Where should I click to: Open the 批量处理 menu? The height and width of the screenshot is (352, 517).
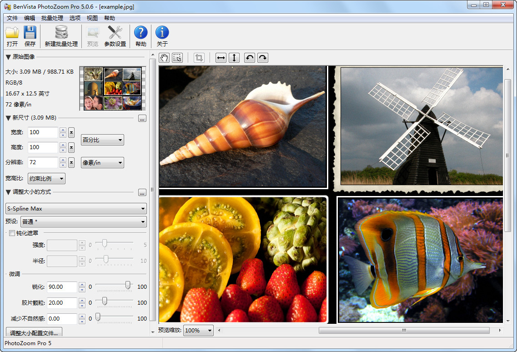[52, 18]
